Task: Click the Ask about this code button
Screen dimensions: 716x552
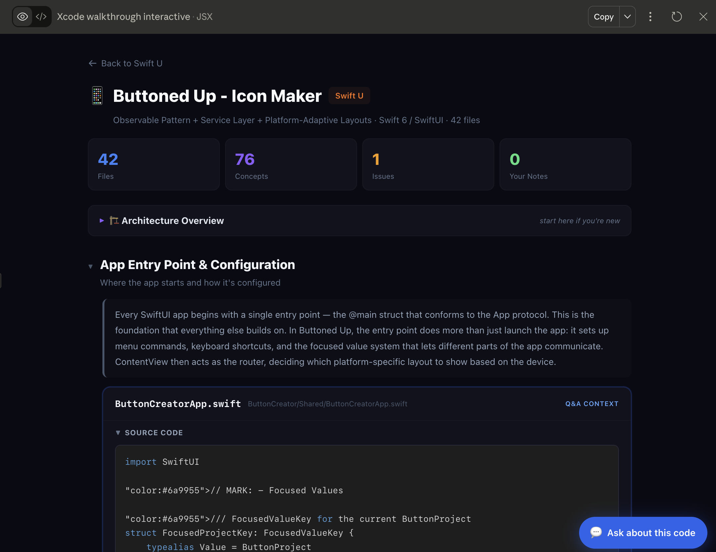Action: coord(643,532)
